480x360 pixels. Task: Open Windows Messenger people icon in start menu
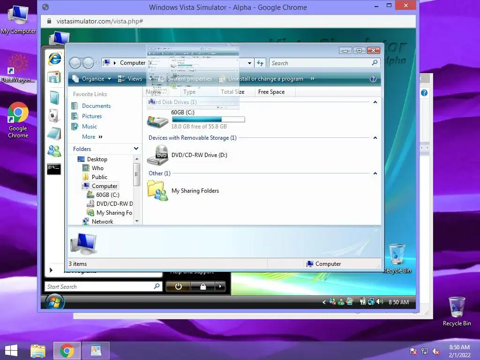[54, 151]
